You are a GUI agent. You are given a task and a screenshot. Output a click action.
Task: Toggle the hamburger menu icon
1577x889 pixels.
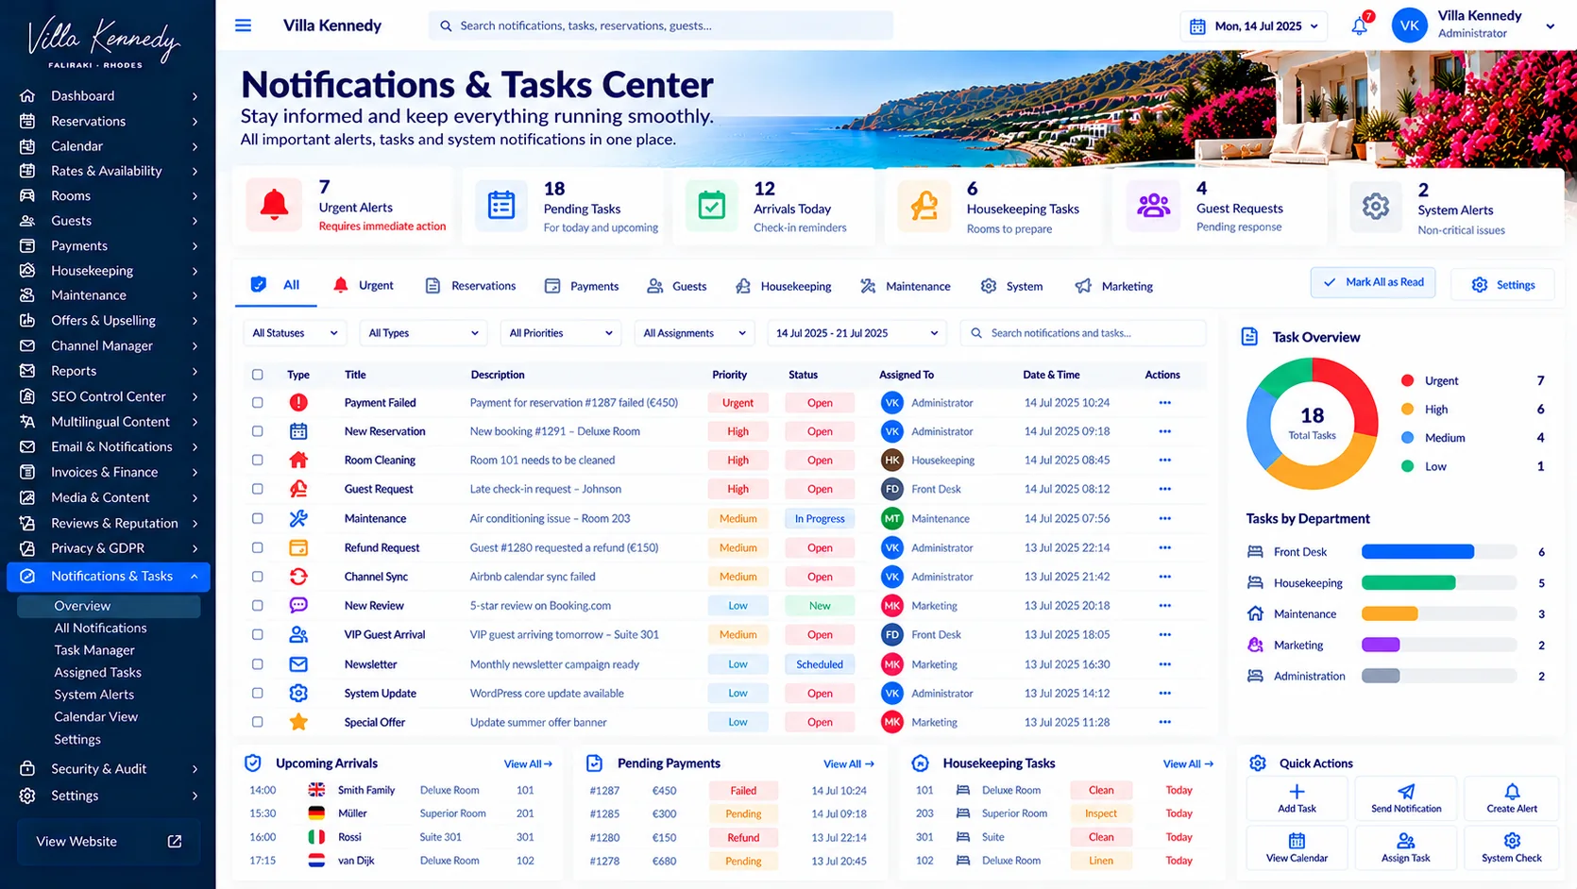coord(243,25)
